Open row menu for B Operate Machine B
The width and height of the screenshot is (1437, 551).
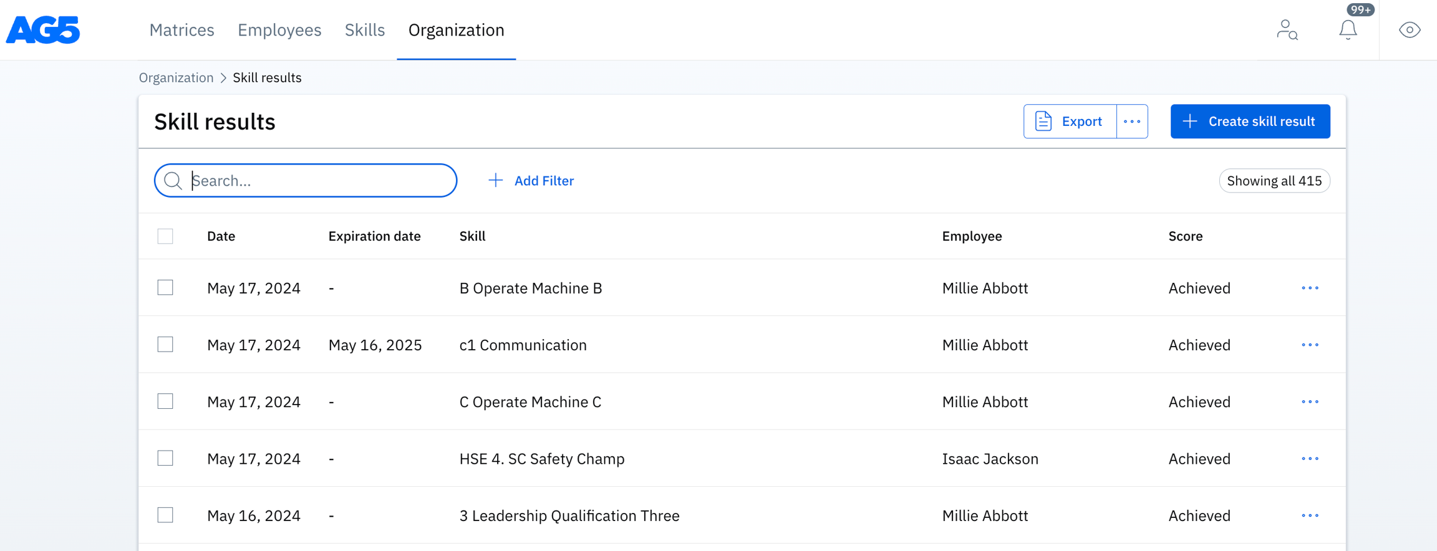tap(1310, 288)
